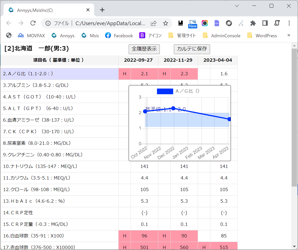298x250 pixels.
Task: Click the page vertical scrollbar thumb
Action: [x=294, y=118]
